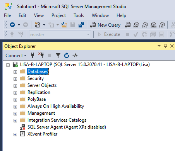
Task: Click the Stop square in Object Explorer toolbar
Action: point(50,55)
